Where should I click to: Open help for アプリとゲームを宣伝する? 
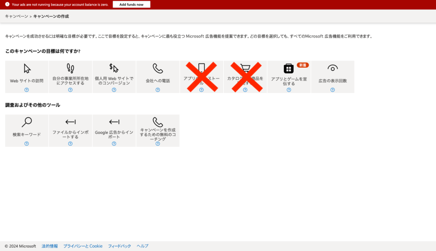(x=289, y=90)
